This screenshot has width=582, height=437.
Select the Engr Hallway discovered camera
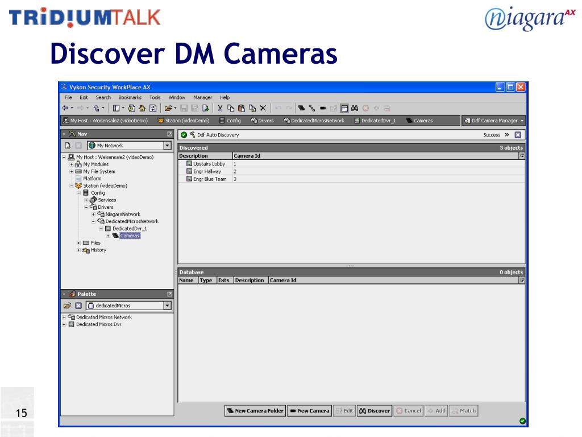351,171
